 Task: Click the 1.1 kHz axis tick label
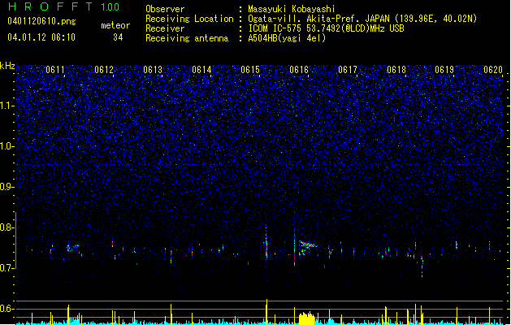(7, 106)
